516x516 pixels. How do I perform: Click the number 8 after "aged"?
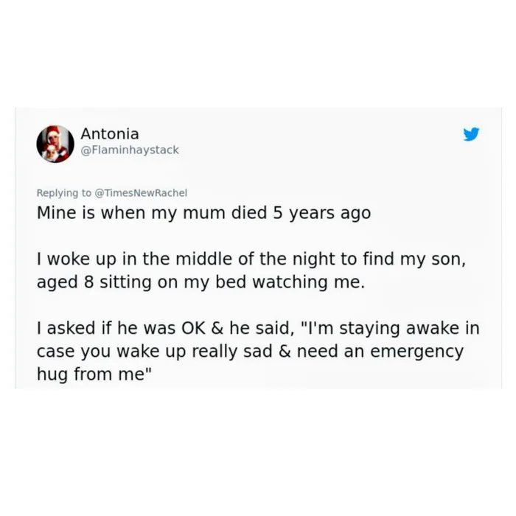click(89, 282)
